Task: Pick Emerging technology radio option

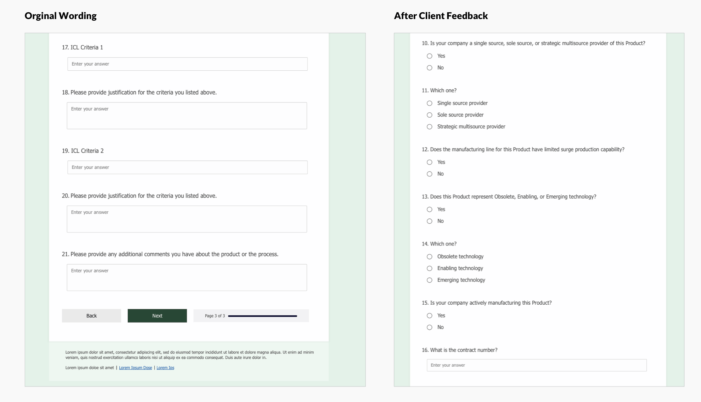Action: point(430,280)
